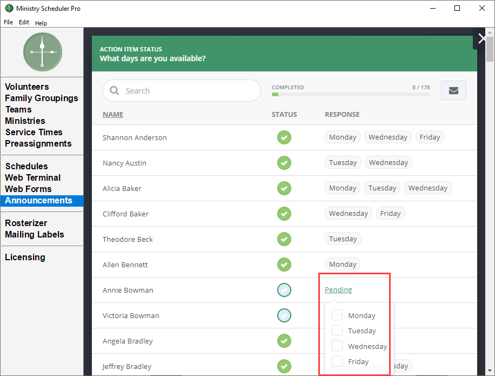Screen dimensions: 495x376
Task: Check the Monday checkbox in popup
Action: pyautogui.click(x=337, y=315)
